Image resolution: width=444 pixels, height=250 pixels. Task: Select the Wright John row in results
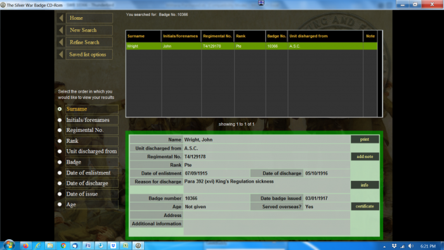(x=252, y=46)
